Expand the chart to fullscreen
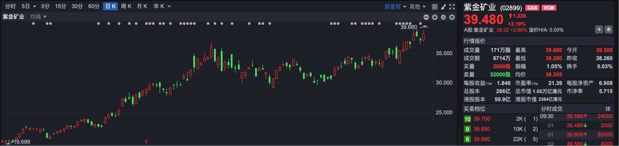Image resolution: width=619 pixels, height=146 pixels. pyautogui.click(x=452, y=6)
